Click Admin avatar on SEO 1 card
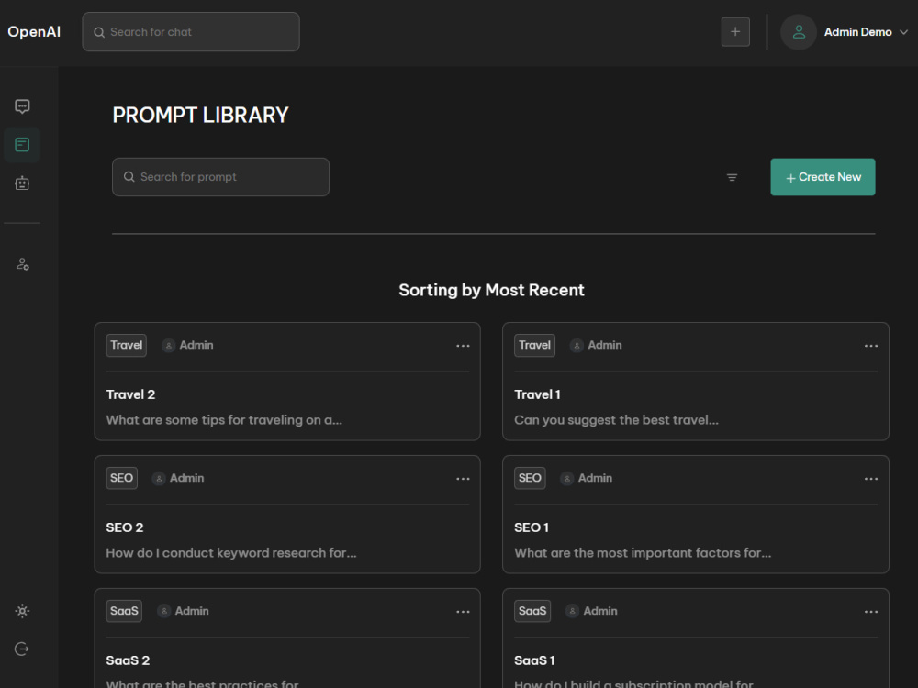Image resolution: width=918 pixels, height=688 pixels. click(566, 479)
